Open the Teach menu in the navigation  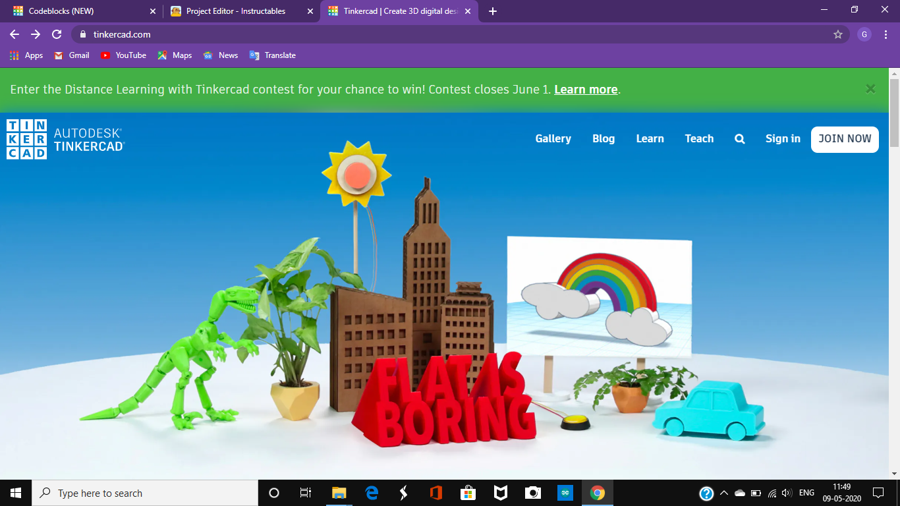pyautogui.click(x=699, y=138)
